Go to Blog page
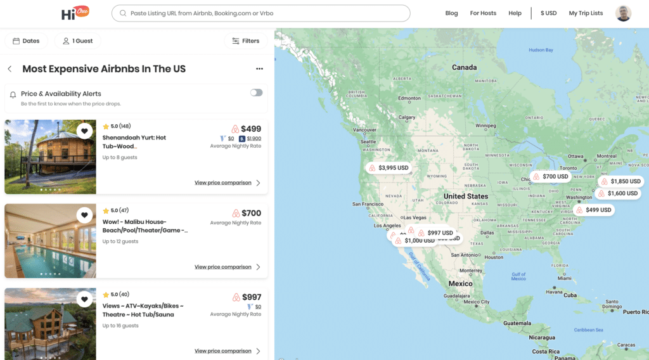 (451, 13)
